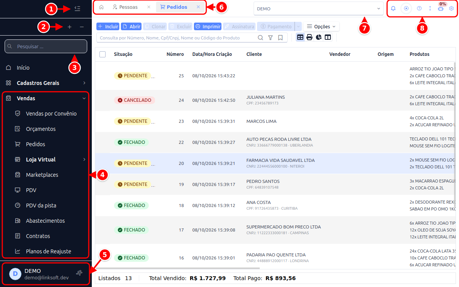Switch to print view icon
The width and height of the screenshot is (459, 287).
click(309, 37)
